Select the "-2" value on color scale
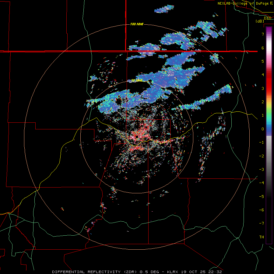Image resolution: width=274 pixels, height=274 pixels. pyautogui.click(x=262, y=156)
